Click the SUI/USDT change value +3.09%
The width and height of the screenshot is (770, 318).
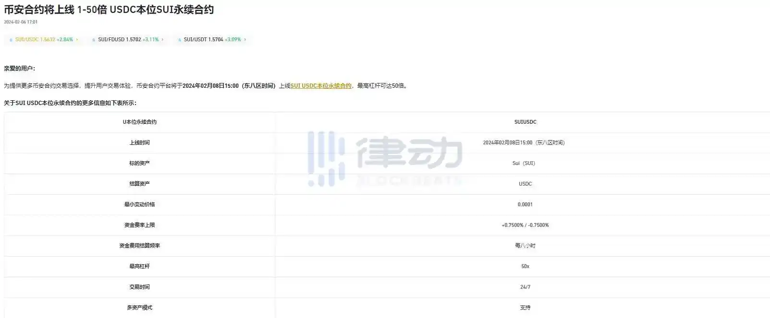[233, 40]
